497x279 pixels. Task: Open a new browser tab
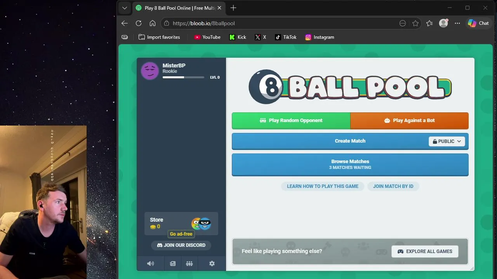pyautogui.click(x=233, y=8)
